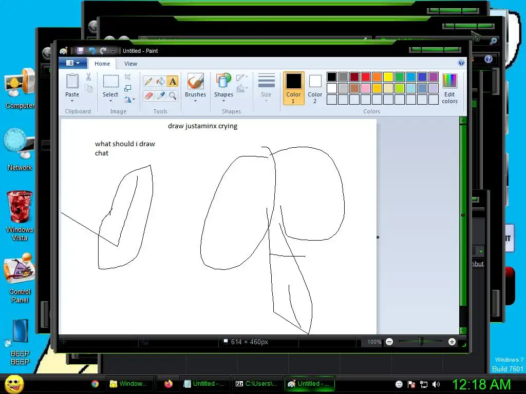Click the rectangular Select tool
526x394 pixels.
(x=110, y=82)
